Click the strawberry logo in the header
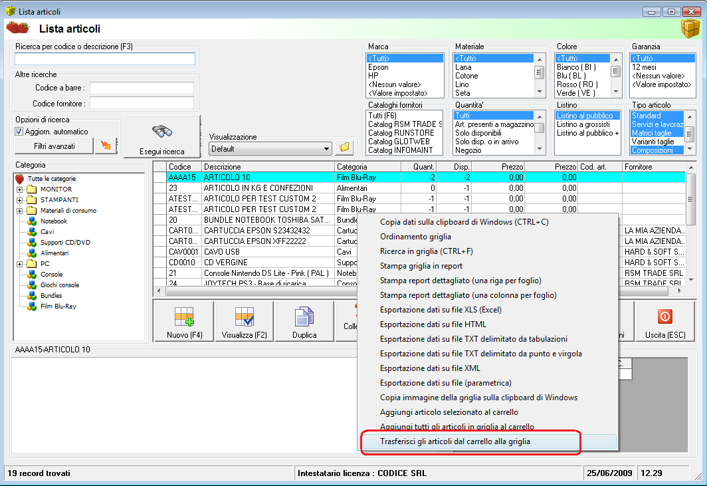707x486 pixels. pos(17,28)
